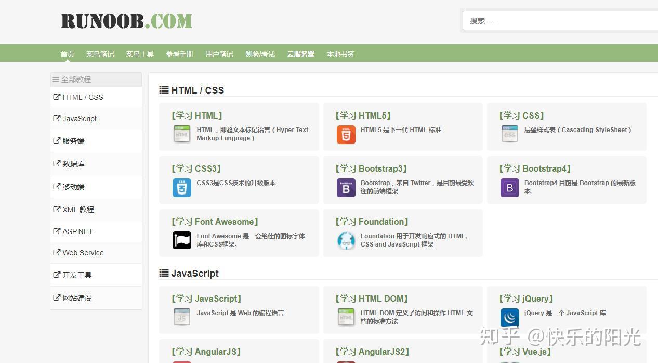Click the JavaScript section heading text
The image size is (658, 363).
click(x=195, y=273)
